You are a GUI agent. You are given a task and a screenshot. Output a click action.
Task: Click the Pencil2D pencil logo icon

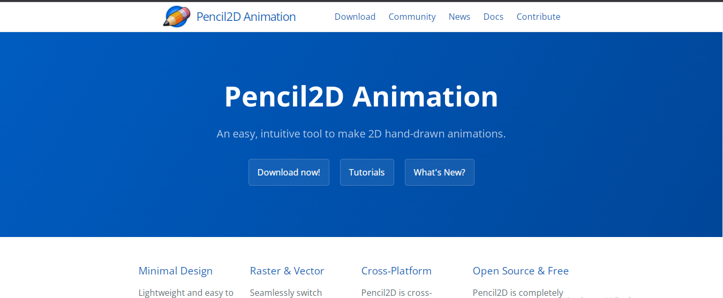point(177,17)
